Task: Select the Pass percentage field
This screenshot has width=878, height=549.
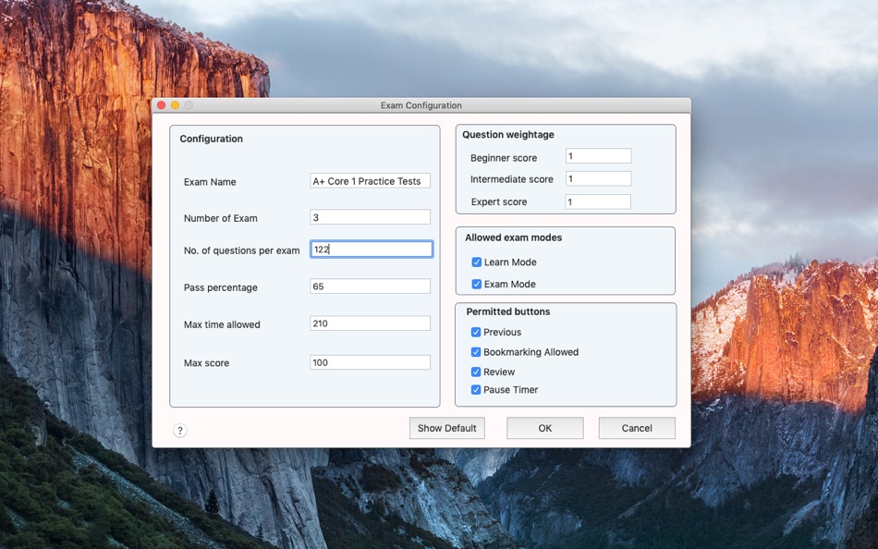Action: [370, 287]
